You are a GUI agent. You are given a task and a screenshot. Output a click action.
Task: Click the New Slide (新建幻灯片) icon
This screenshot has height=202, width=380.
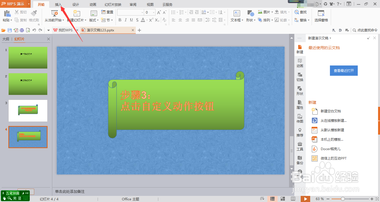pyautogui.click(x=77, y=13)
